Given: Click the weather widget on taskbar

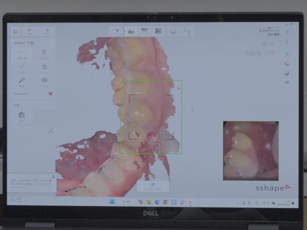Looking at the screenshot, I should tap(16, 200).
